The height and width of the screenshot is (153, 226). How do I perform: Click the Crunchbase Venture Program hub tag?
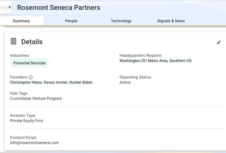[x=36, y=99]
